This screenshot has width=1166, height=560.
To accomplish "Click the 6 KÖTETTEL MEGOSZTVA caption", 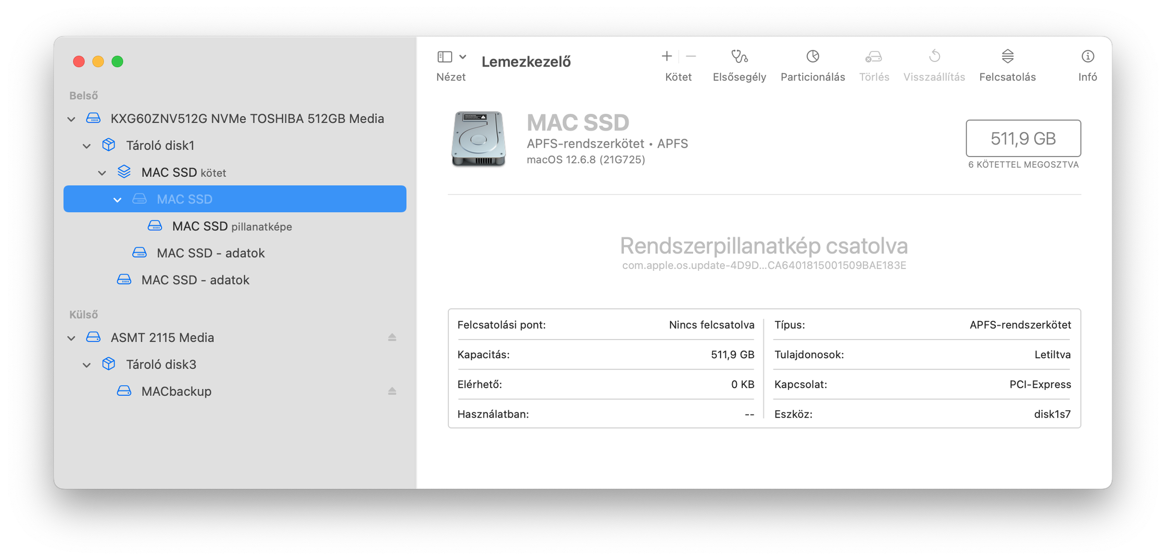I will 1023,165.
